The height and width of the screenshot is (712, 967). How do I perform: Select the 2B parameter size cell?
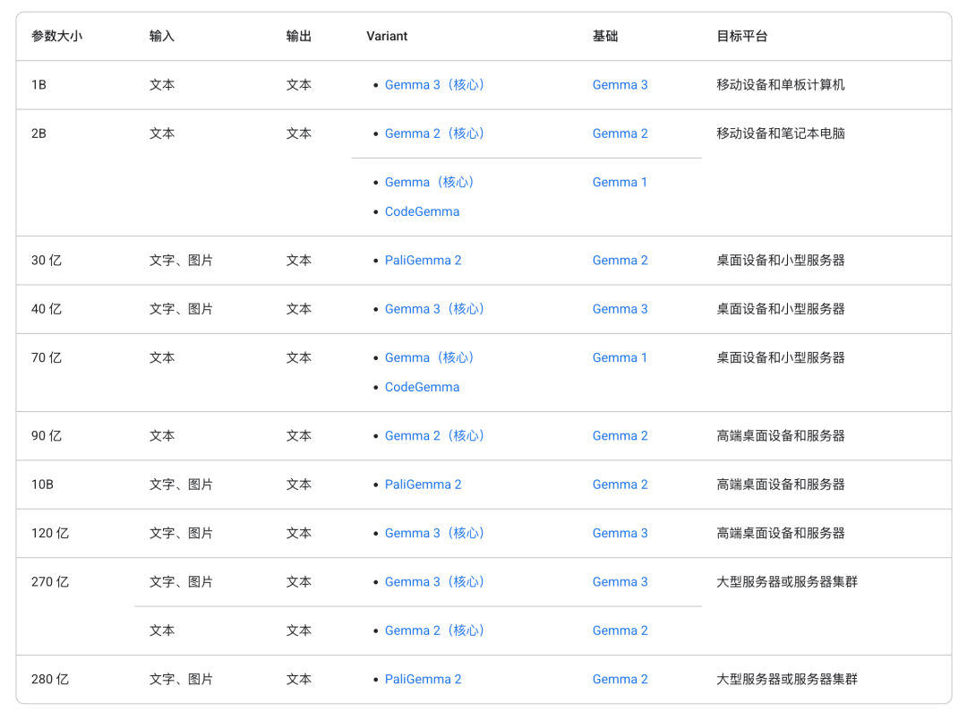39,133
